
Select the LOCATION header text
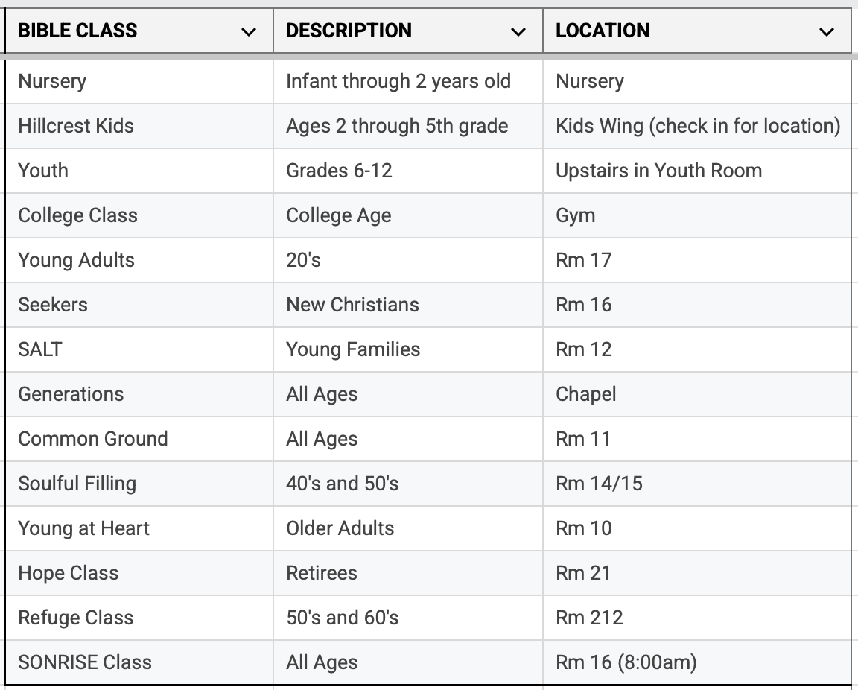click(x=603, y=31)
